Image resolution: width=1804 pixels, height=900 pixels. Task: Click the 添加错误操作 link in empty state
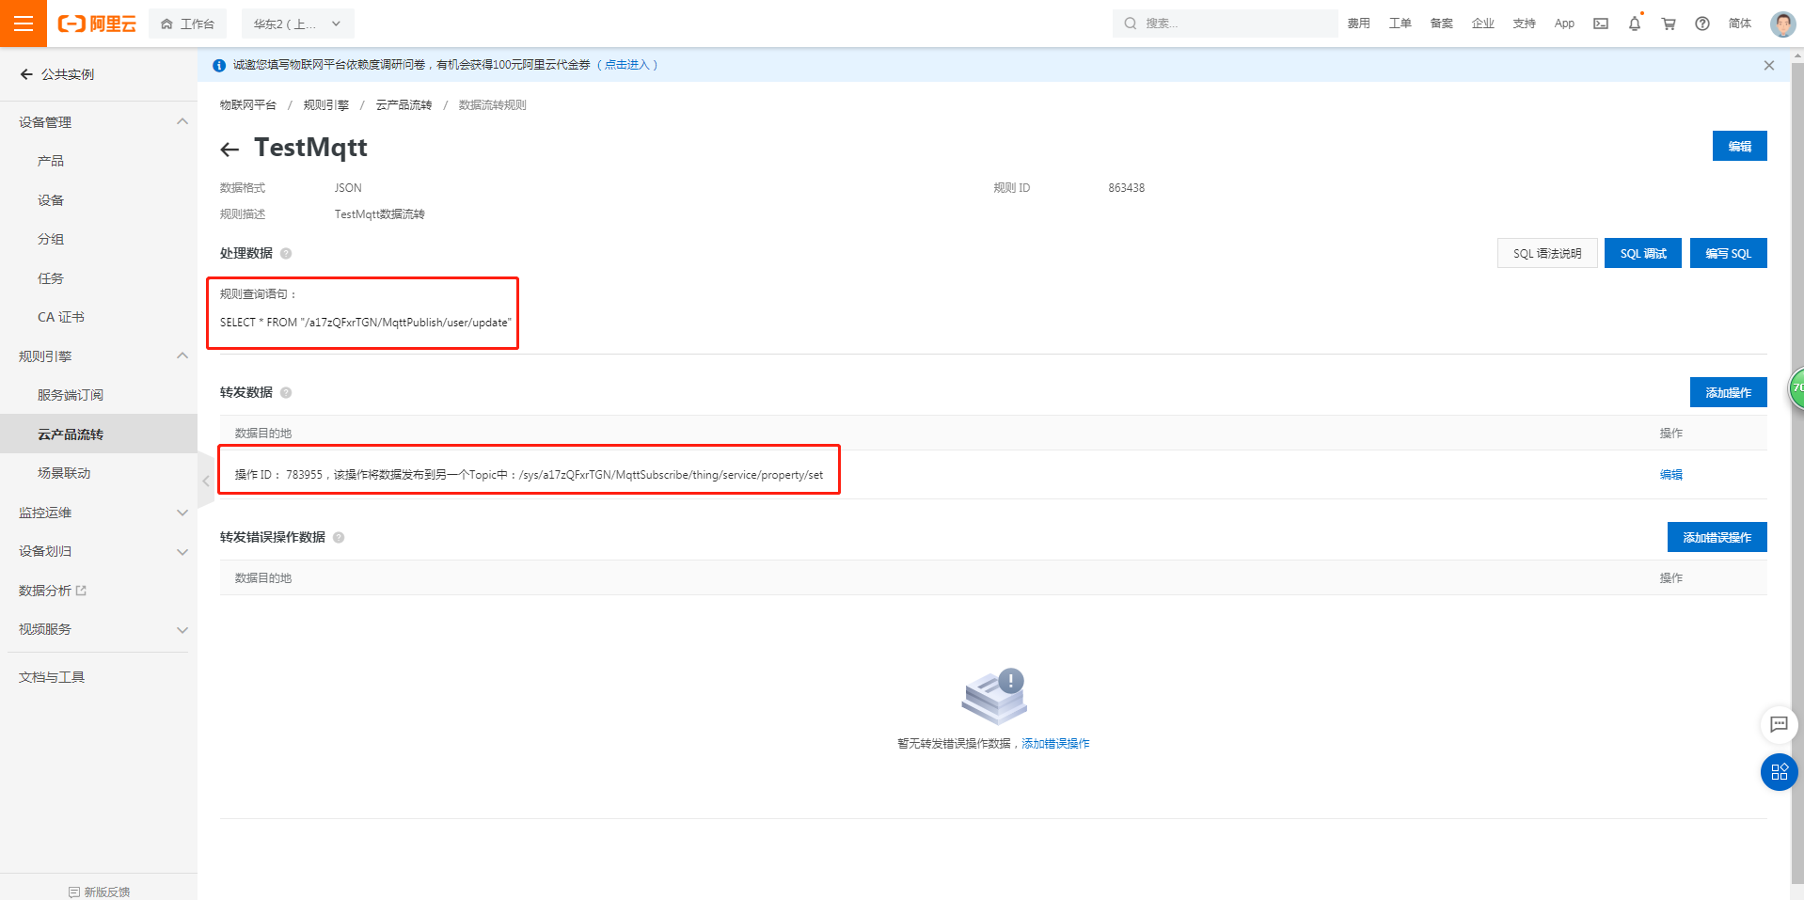pyautogui.click(x=1055, y=744)
